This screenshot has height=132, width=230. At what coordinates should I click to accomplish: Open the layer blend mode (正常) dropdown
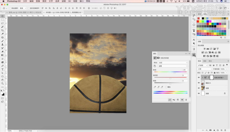tap(205, 69)
